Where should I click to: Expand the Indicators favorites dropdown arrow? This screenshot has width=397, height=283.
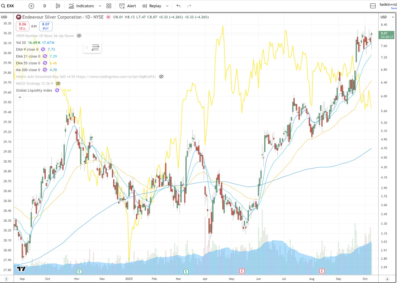[x=100, y=6]
